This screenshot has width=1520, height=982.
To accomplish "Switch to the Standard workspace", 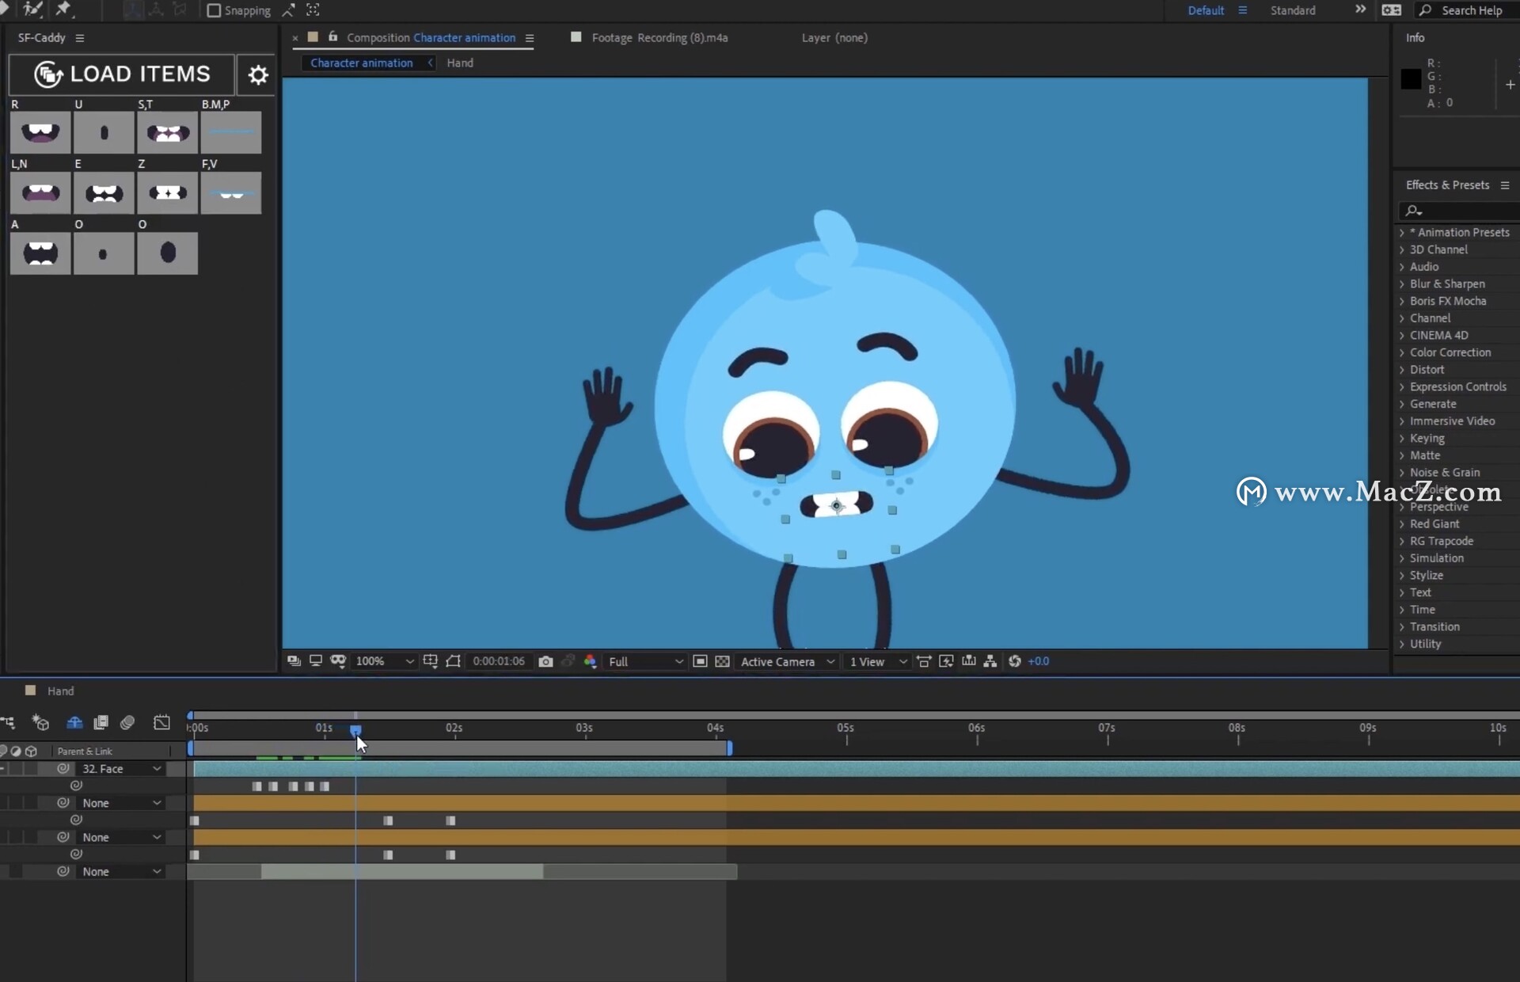I will coord(1293,10).
